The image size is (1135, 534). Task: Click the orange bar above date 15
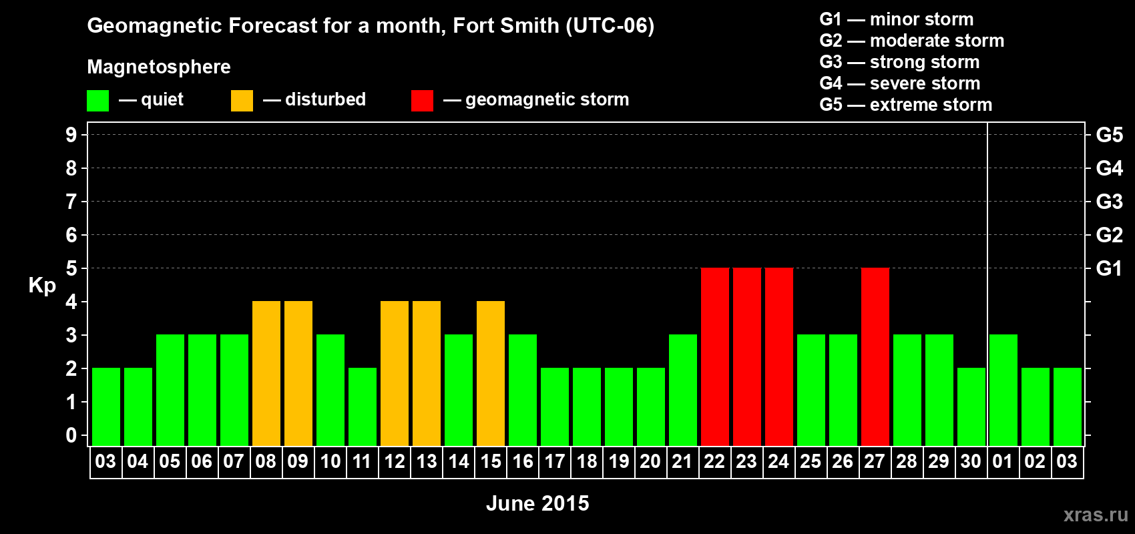click(491, 373)
